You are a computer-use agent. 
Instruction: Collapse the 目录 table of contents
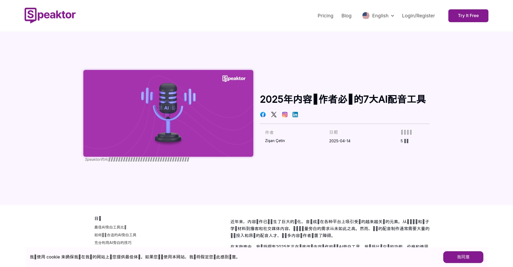[98, 218]
